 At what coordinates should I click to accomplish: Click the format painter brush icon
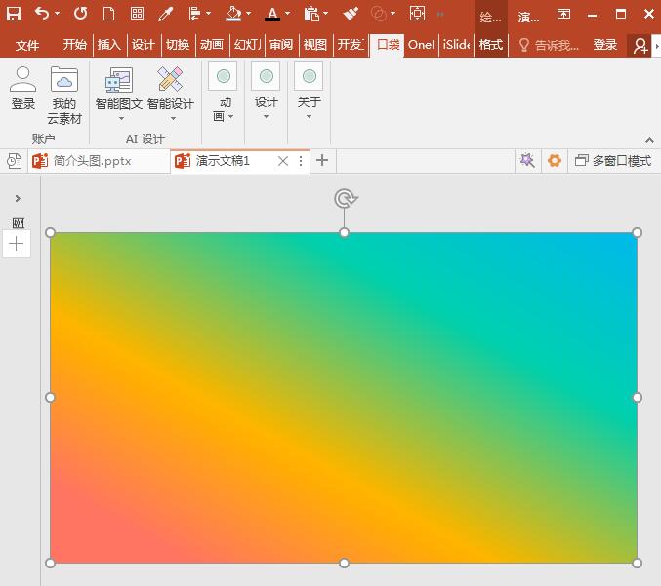[x=351, y=14]
